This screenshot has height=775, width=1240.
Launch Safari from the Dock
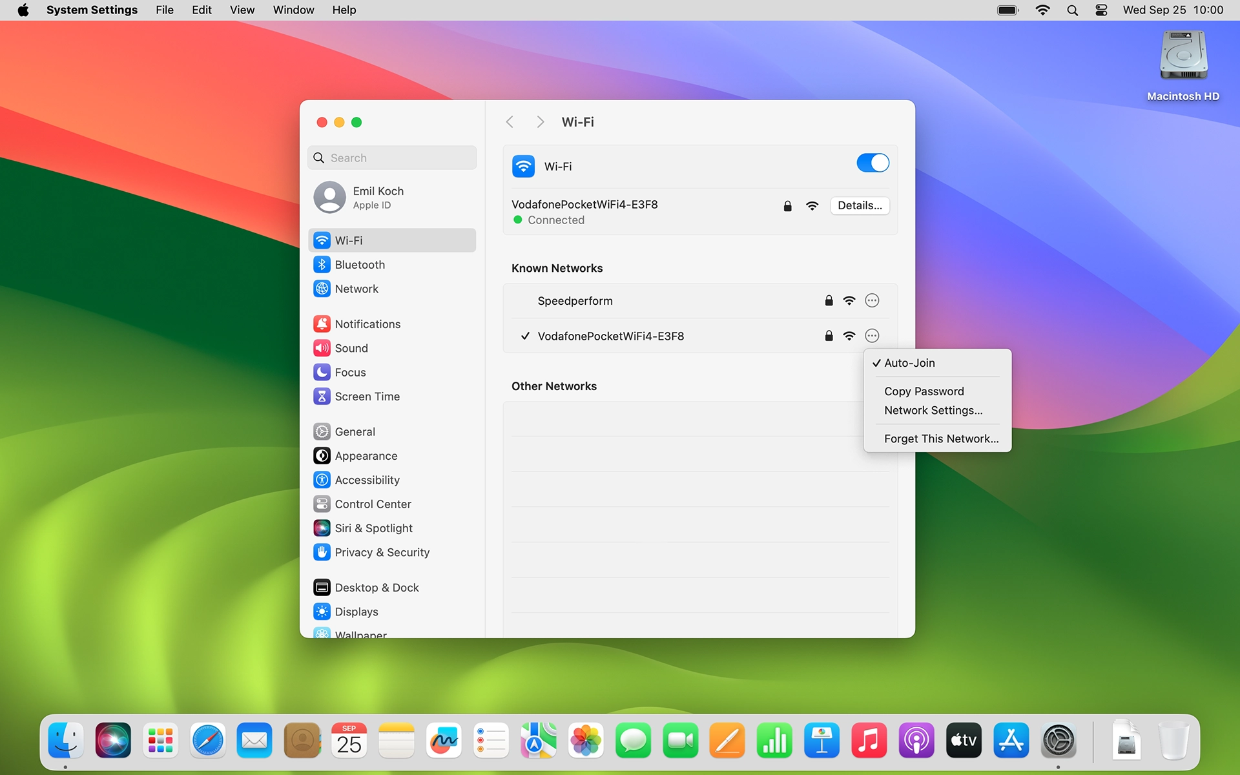[x=207, y=741]
